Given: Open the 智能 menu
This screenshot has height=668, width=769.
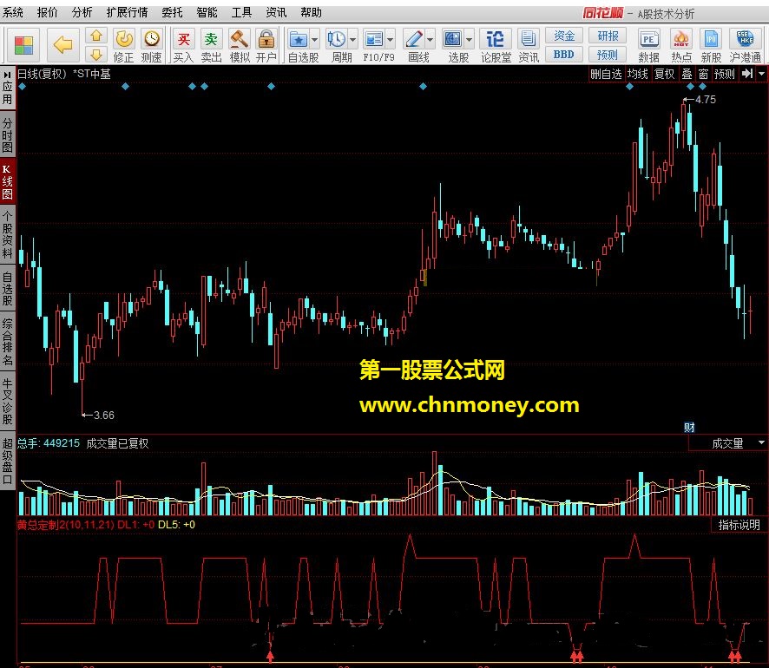Looking at the screenshot, I should pyautogui.click(x=207, y=12).
